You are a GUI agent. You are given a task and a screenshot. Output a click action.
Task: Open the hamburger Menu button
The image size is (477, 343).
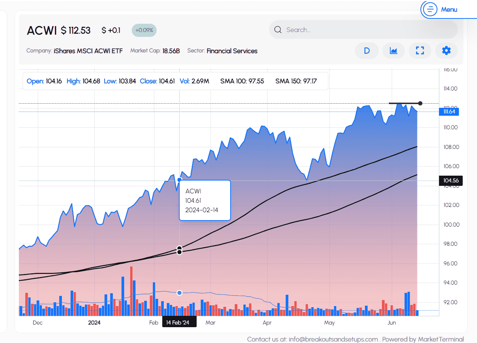coord(430,9)
